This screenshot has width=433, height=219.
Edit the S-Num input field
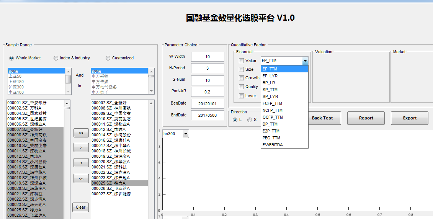coord(208,80)
